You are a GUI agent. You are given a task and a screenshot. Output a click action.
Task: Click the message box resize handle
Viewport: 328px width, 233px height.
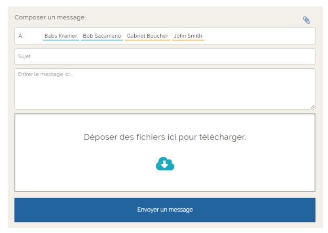pos(312,107)
